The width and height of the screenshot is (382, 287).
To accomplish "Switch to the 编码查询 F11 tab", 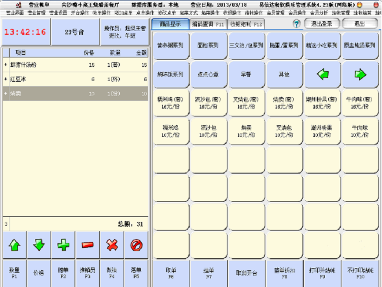I will point(208,23).
